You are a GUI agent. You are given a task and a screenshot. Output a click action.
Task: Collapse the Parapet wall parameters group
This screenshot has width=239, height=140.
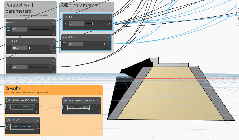click(53, 16)
